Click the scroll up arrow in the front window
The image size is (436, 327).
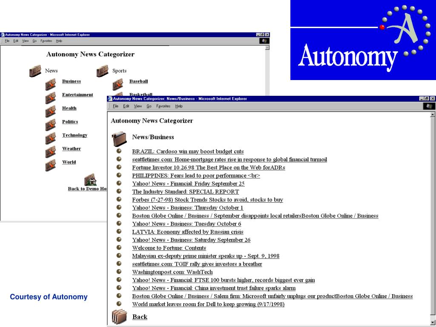click(x=433, y=115)
